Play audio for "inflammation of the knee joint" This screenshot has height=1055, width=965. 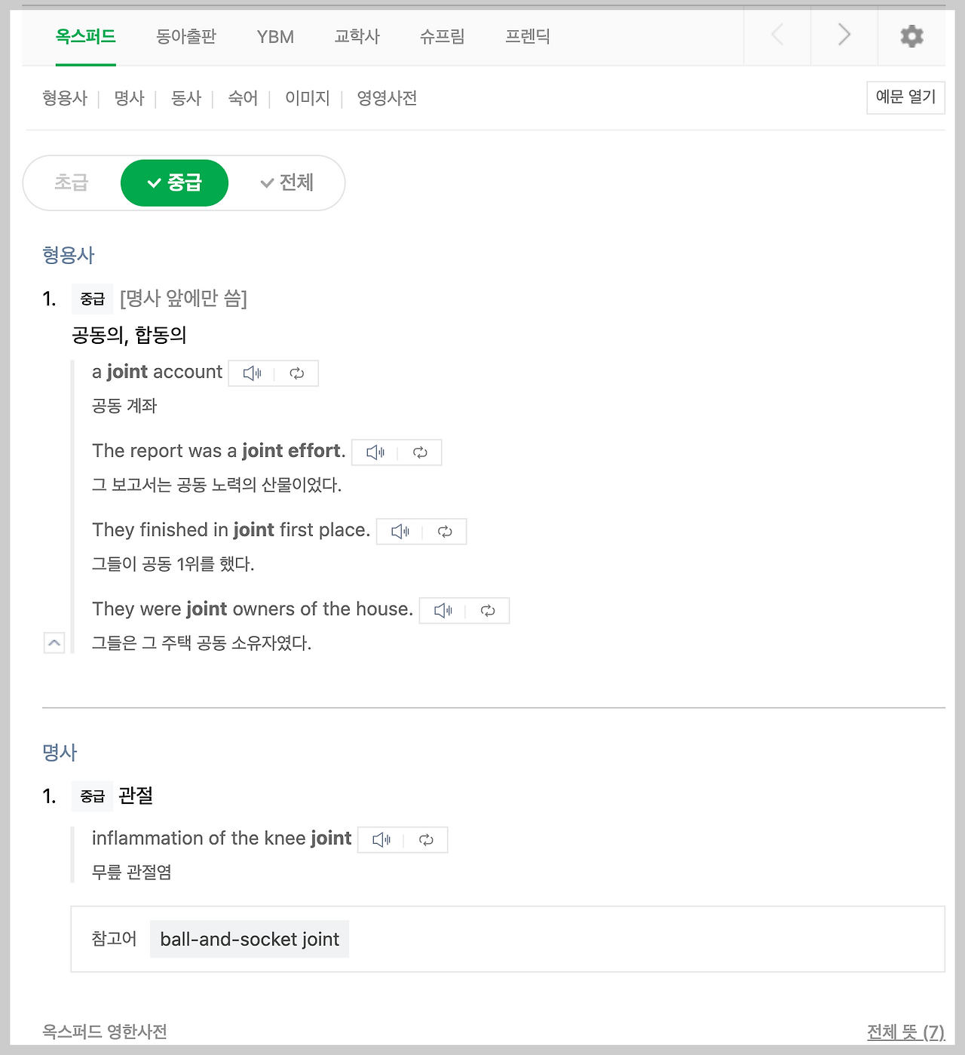[x=381, y=839]
